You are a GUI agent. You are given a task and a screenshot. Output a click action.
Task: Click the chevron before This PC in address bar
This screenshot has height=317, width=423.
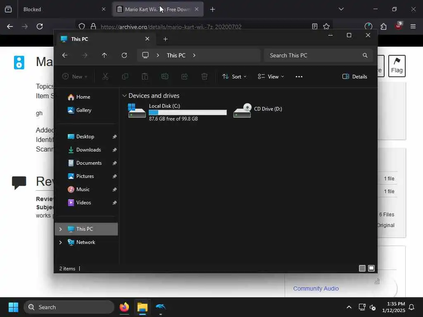point(158,55)
